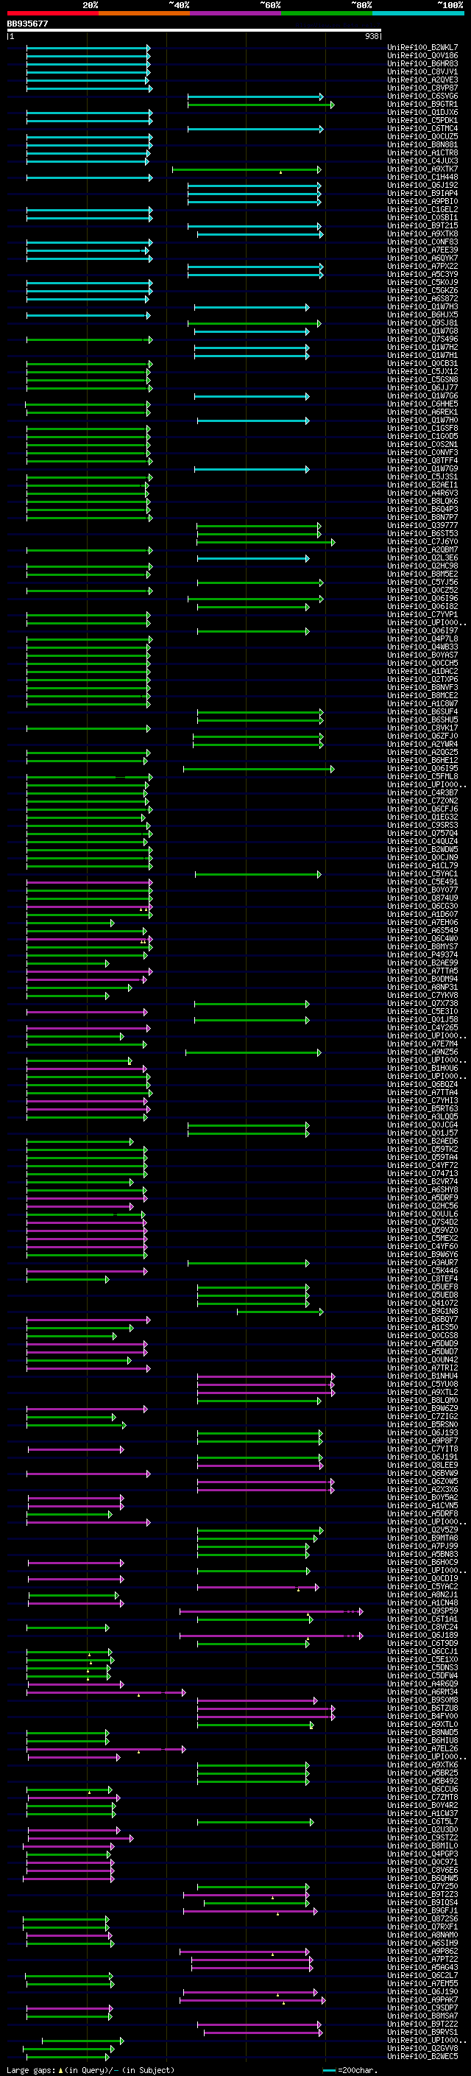The image size is (471, 2076).
Task: Click the red 20% identity legend segment
Action: click(52, 13)
